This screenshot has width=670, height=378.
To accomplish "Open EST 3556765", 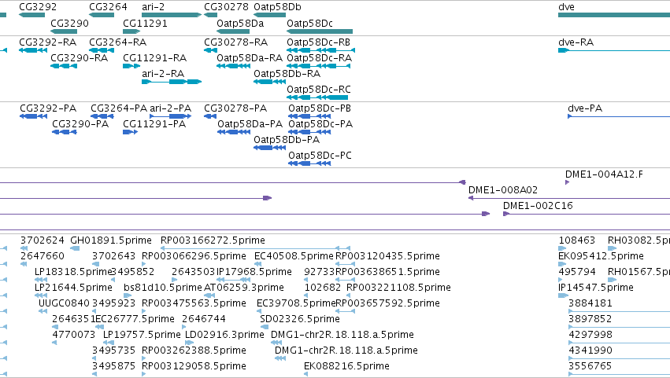I will tap(590, 367).
